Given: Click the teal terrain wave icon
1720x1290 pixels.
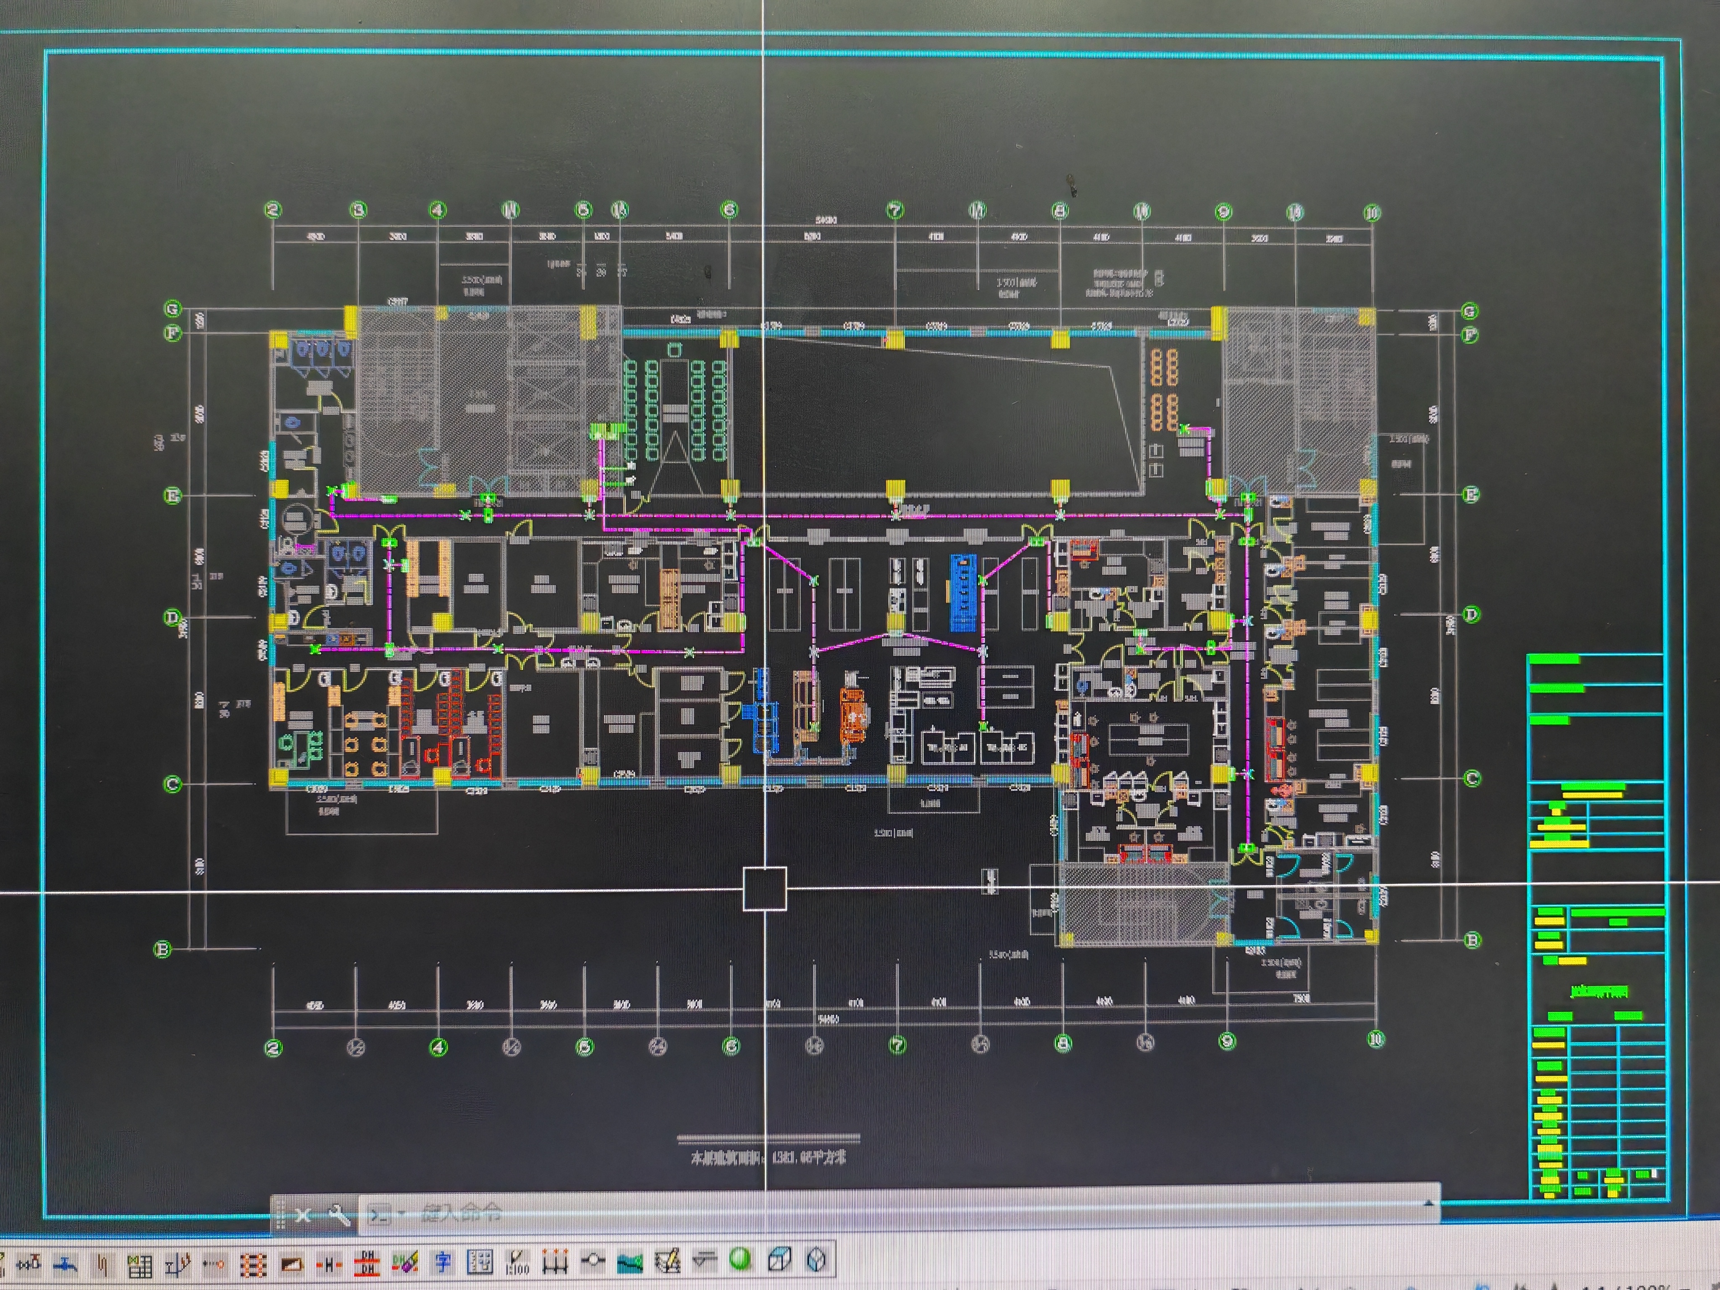Looking at the screenshot, I should pos(630,1262).
